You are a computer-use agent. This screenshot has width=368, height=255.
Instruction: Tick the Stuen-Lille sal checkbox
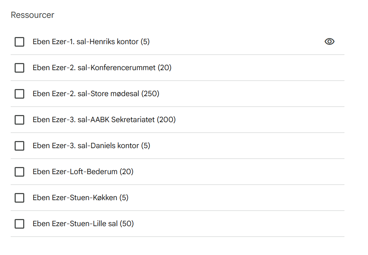pyautogui.click(x=20, y=224)
